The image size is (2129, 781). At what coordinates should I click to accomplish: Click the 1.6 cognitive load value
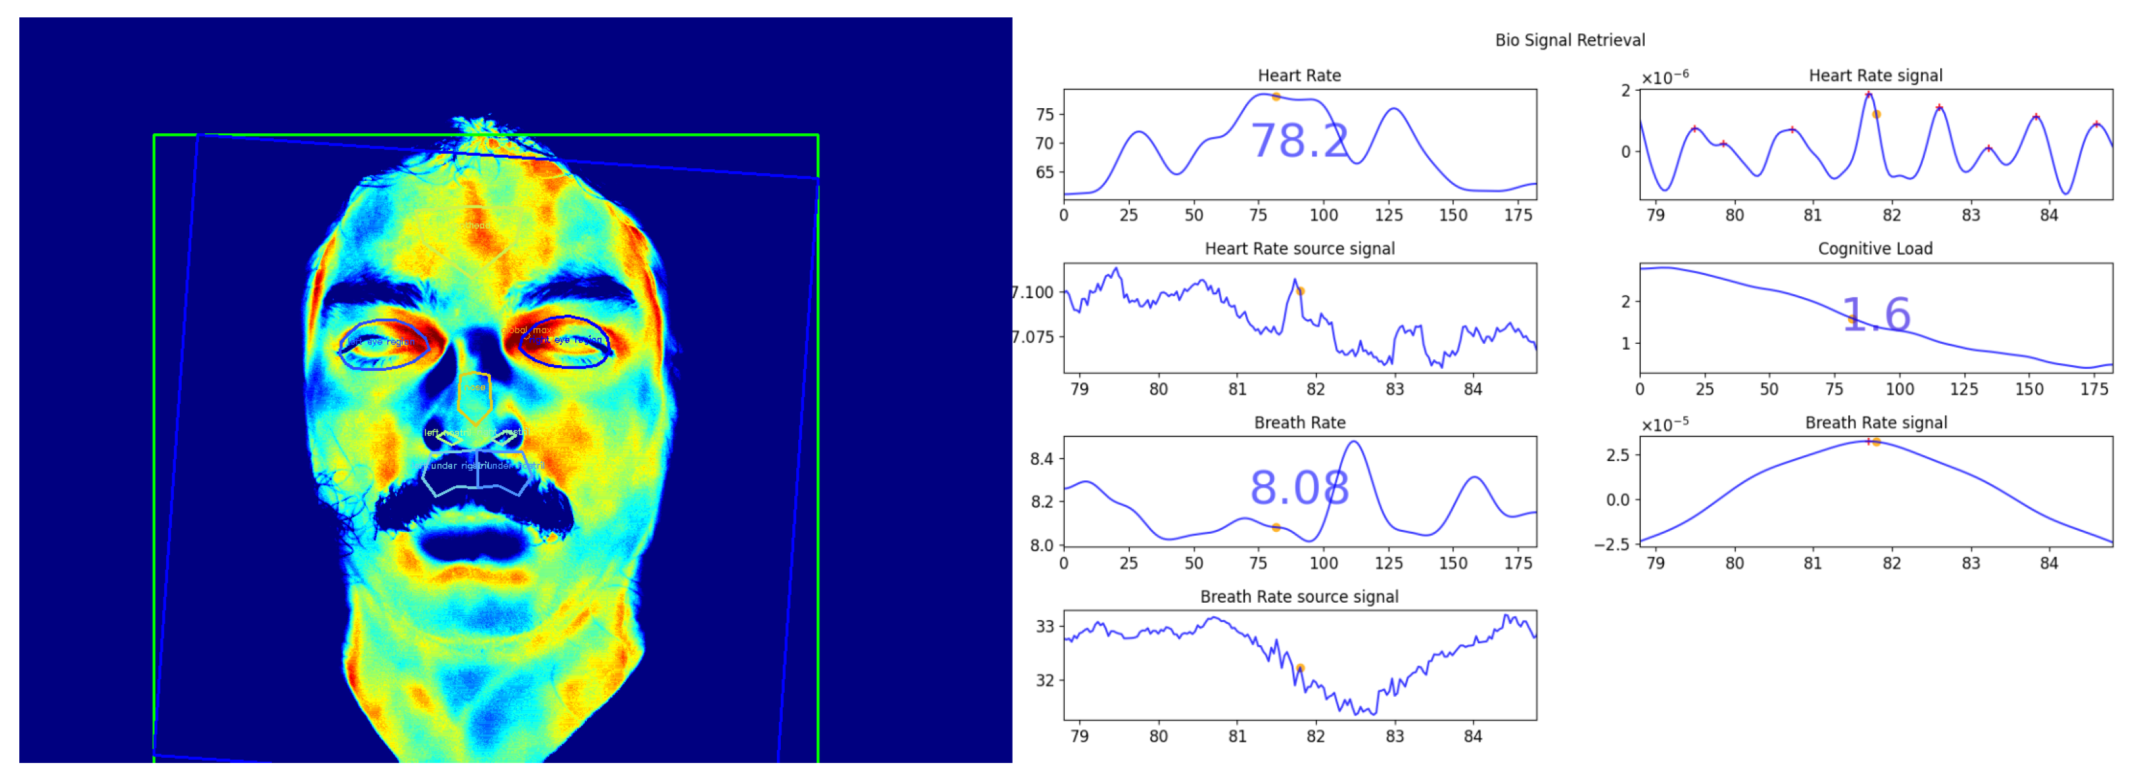(x=1876, y=315)
